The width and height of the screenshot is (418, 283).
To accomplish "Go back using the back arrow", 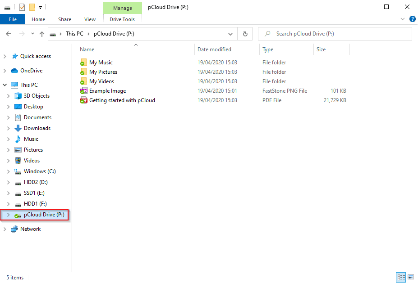I will click(9, 34).
